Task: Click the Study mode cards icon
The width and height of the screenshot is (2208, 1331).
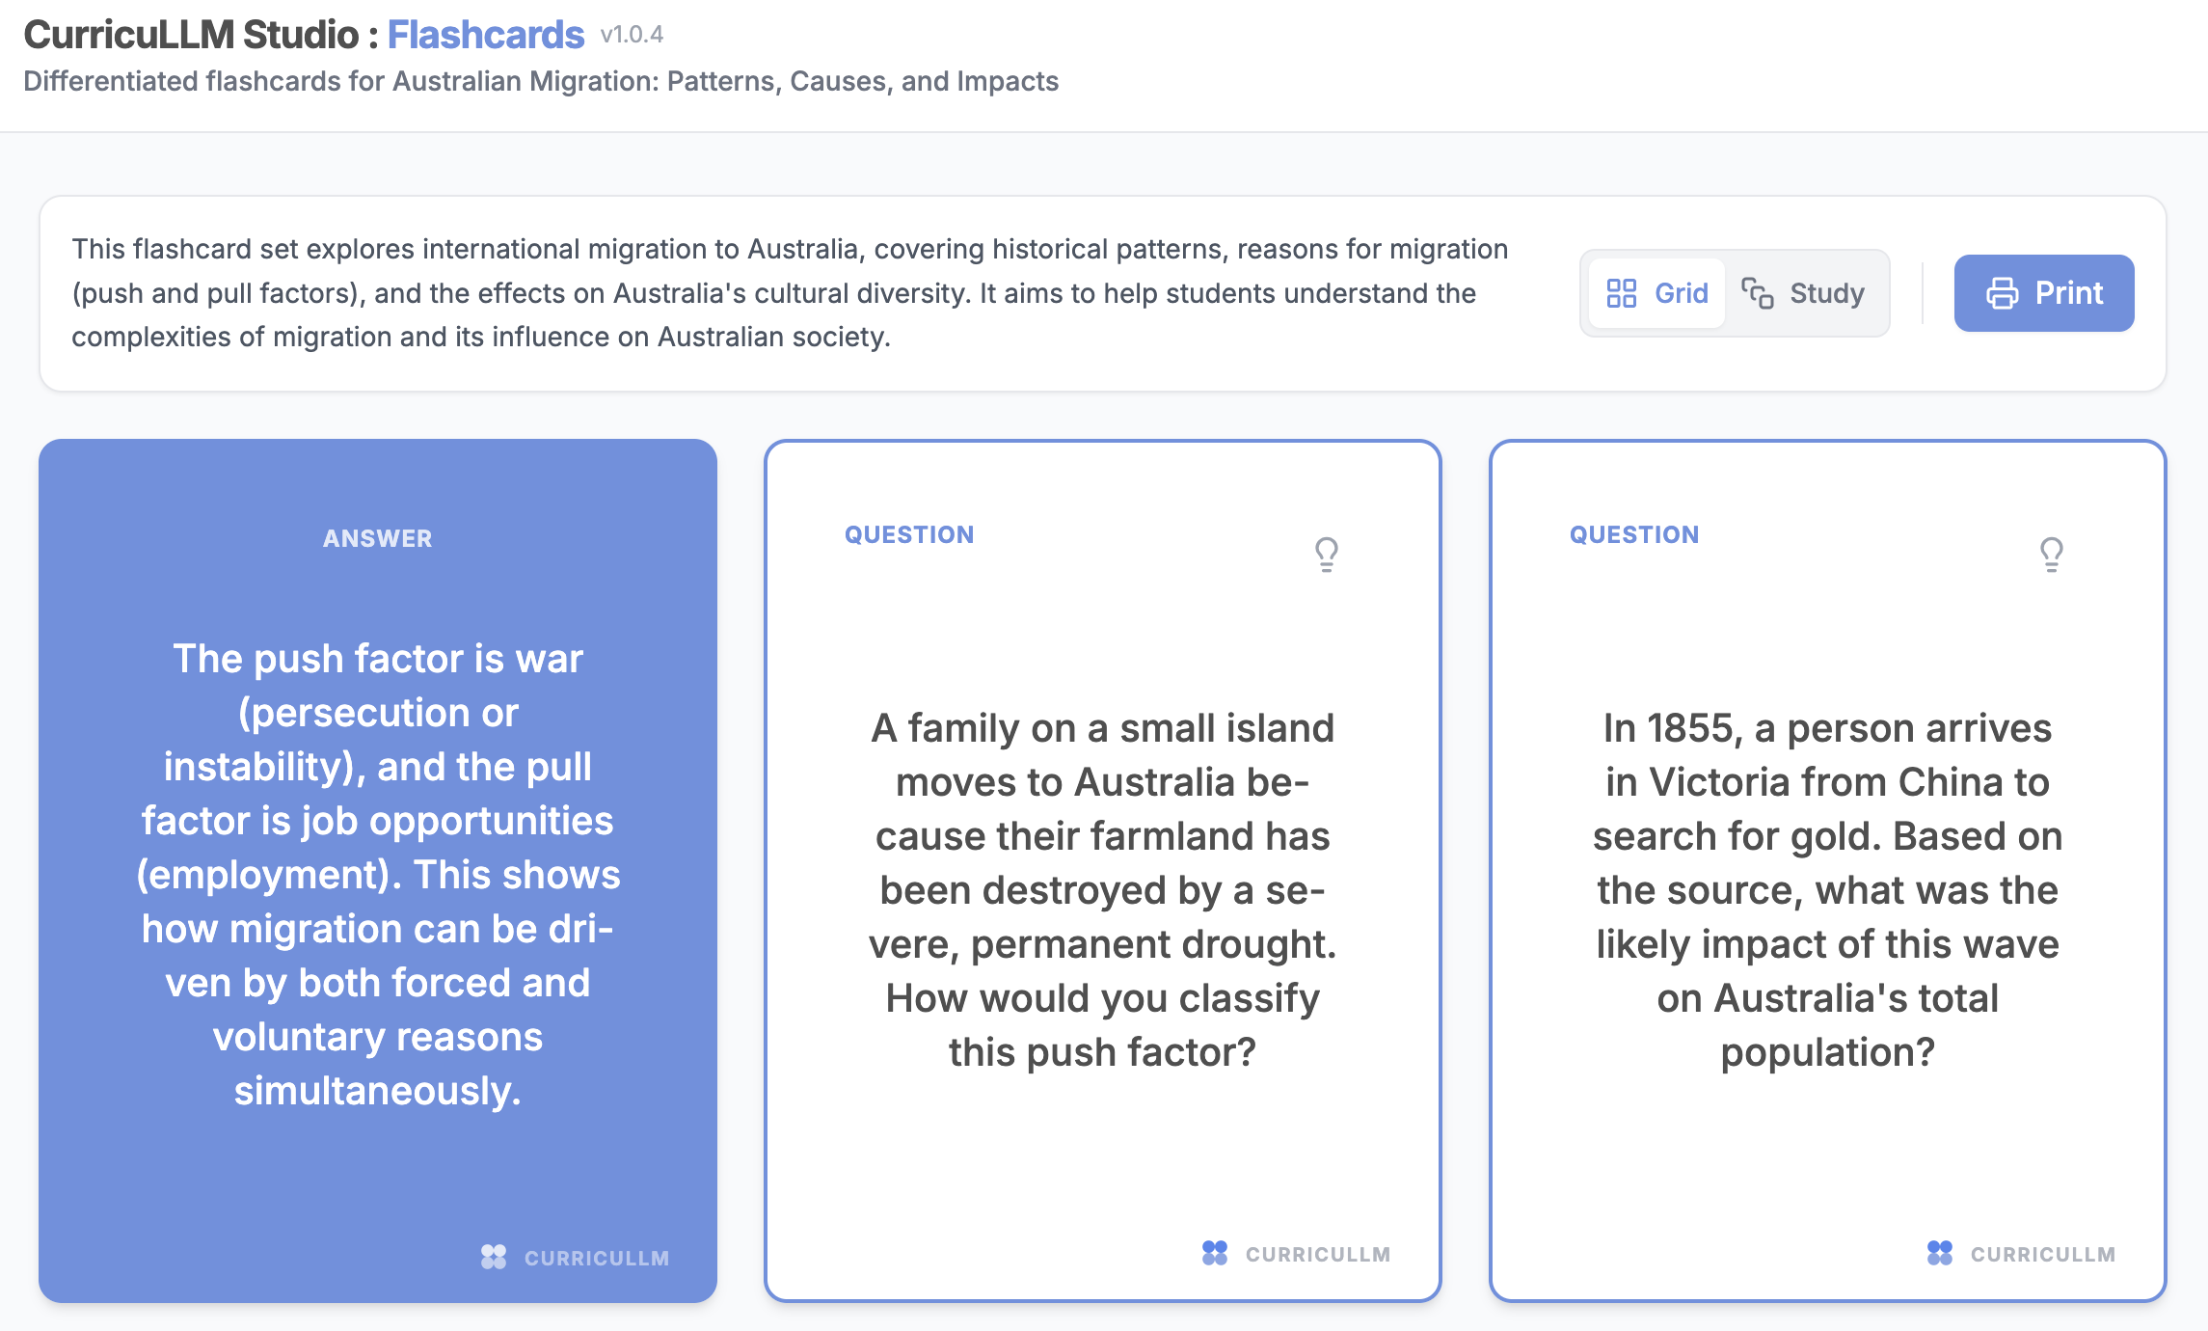Action: pos(1757,293)
